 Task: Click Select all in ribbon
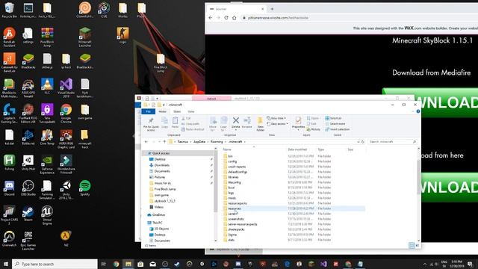coord(333,118)
